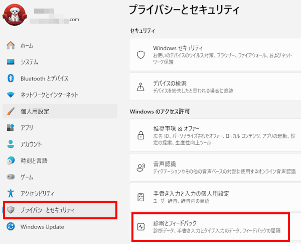Screen dimensions: 301x244
Task: Open 時刻と言語 settings category
Action: 60,160
